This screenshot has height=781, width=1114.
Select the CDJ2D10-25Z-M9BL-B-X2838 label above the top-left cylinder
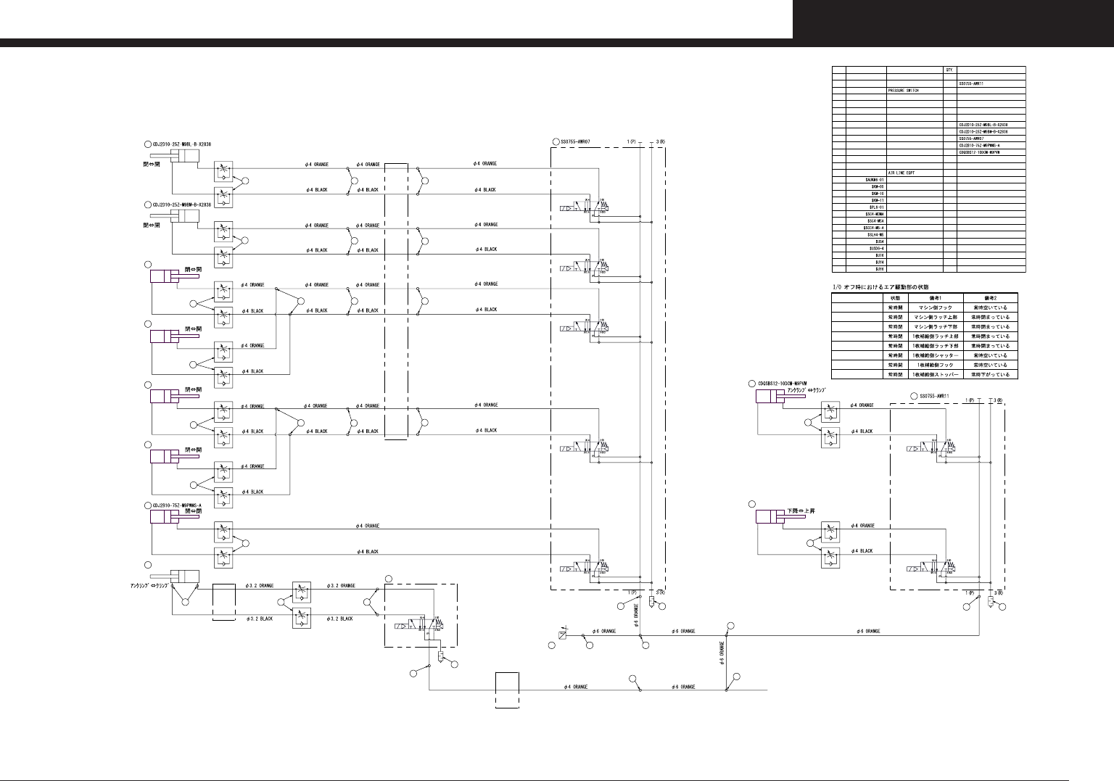pos(182,144)
